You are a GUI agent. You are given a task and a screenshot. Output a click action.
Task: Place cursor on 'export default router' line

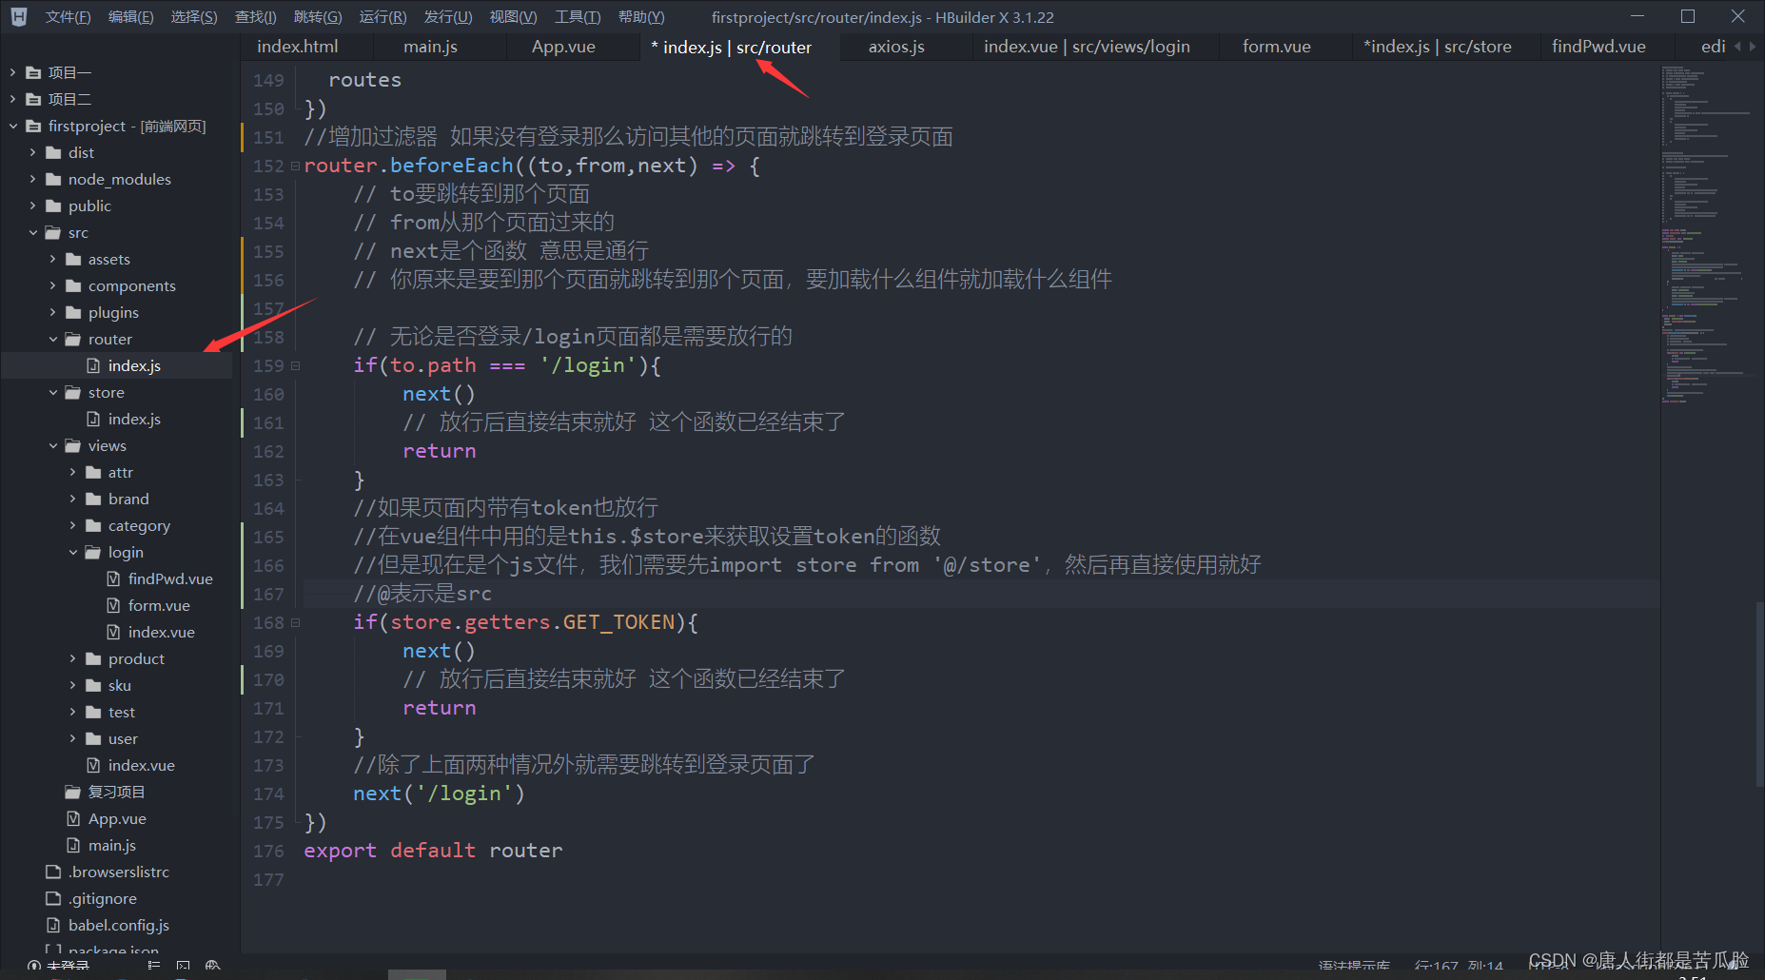click(433, 851)
